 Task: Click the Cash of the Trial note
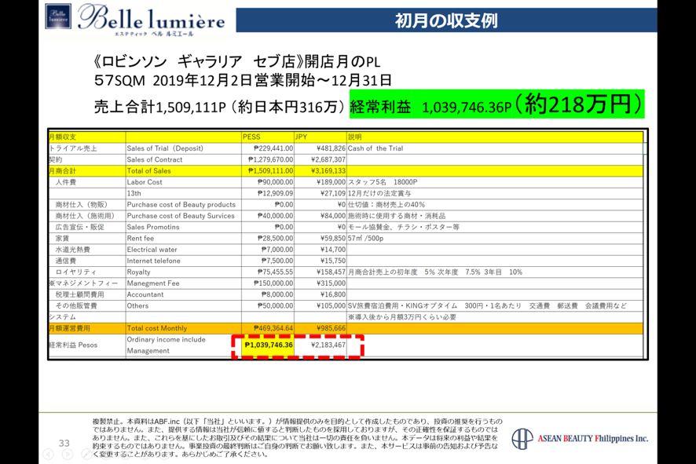[375, 148]
